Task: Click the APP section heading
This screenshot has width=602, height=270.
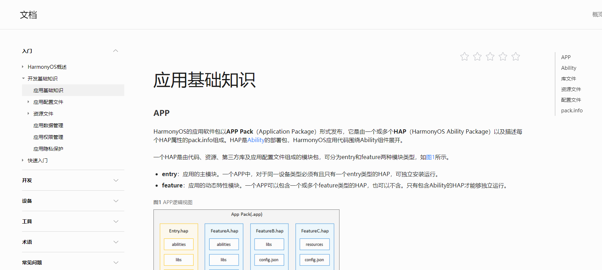Action: pos(162,113)
